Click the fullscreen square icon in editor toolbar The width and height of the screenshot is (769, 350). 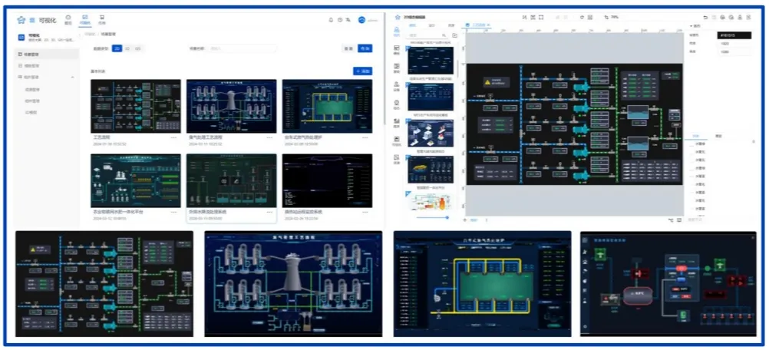point(541,17)
